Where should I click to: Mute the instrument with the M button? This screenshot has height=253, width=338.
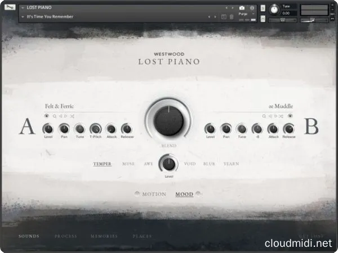click(263, 19)
